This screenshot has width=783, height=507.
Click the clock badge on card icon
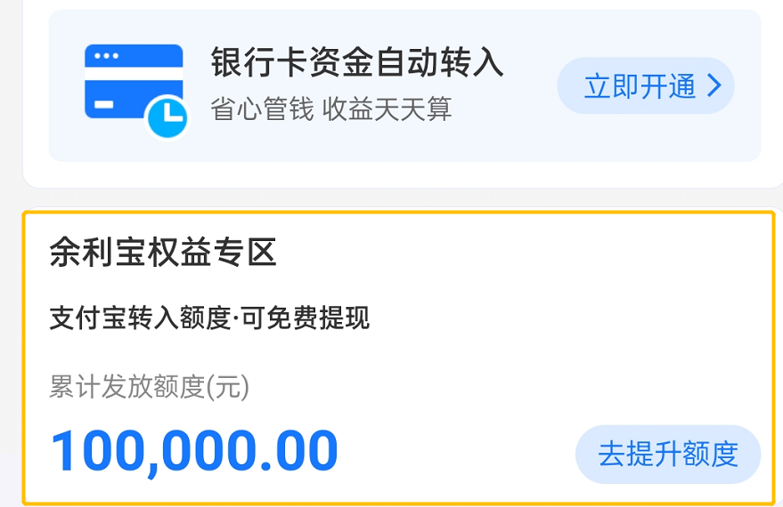(x=167, y=117)
